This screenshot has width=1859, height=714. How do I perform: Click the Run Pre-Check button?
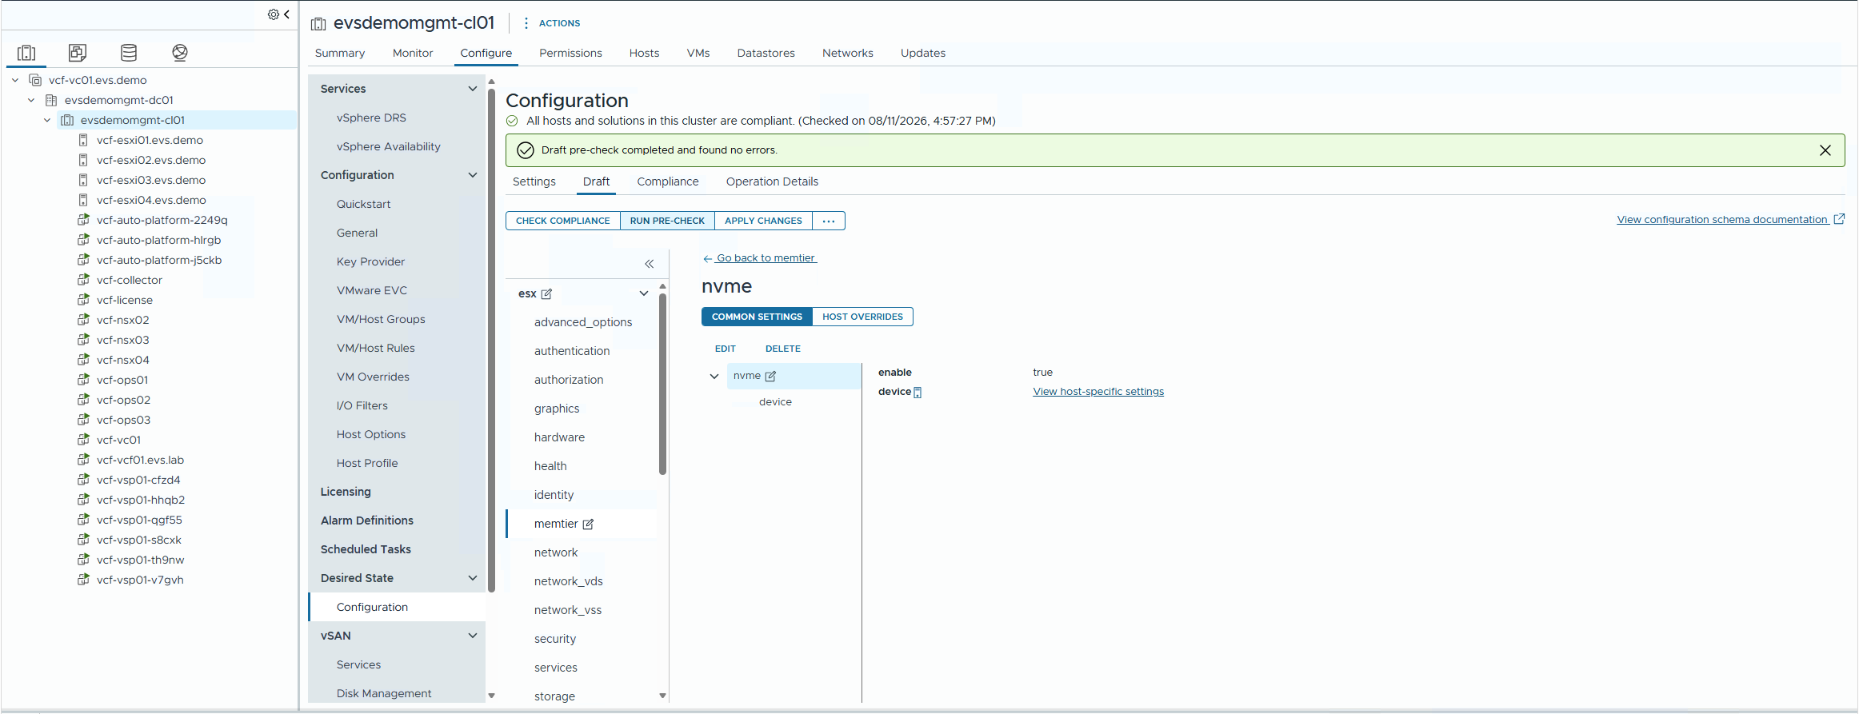click(x=667, y=221)
